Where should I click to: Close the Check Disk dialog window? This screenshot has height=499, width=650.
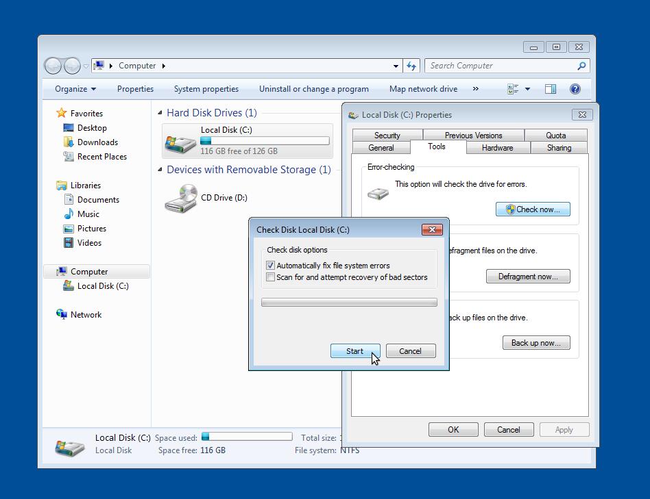[432, 229]
